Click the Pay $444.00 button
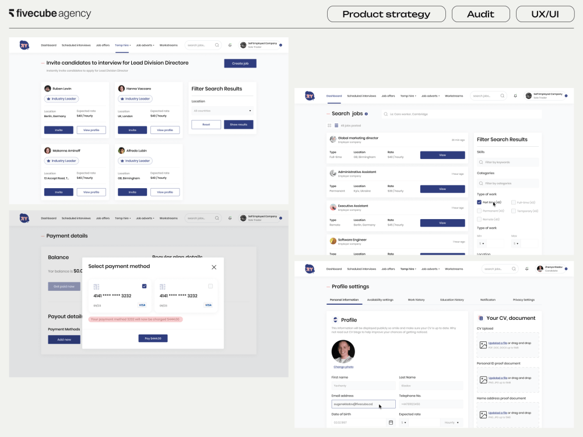This screenshot has width=583, height=437. tap(153, 338)
